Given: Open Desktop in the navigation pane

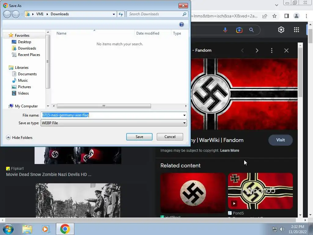Looking at the screenshot, I should (x=24, y=42).
